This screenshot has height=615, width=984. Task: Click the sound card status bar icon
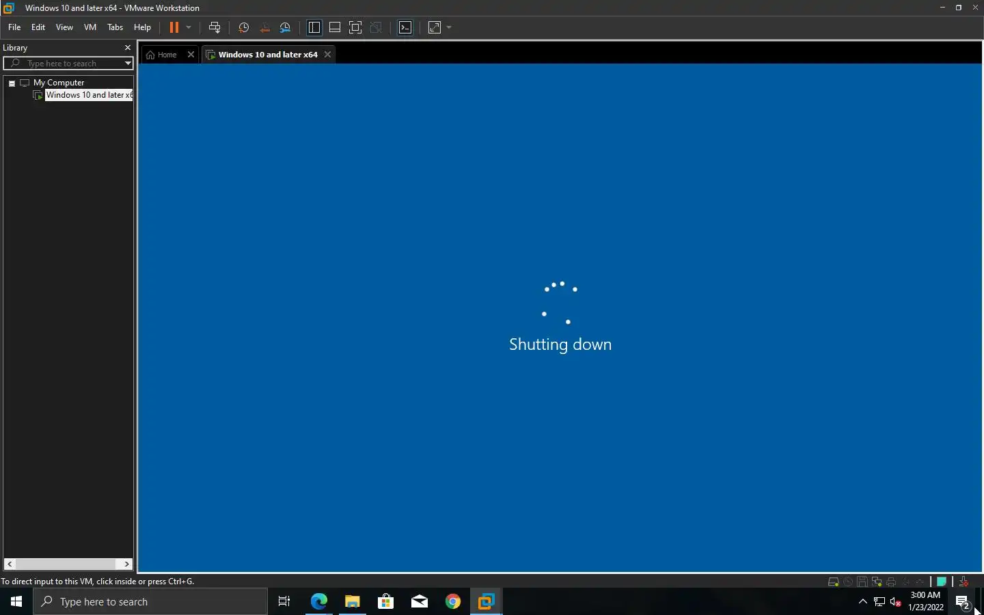point(906,582)
